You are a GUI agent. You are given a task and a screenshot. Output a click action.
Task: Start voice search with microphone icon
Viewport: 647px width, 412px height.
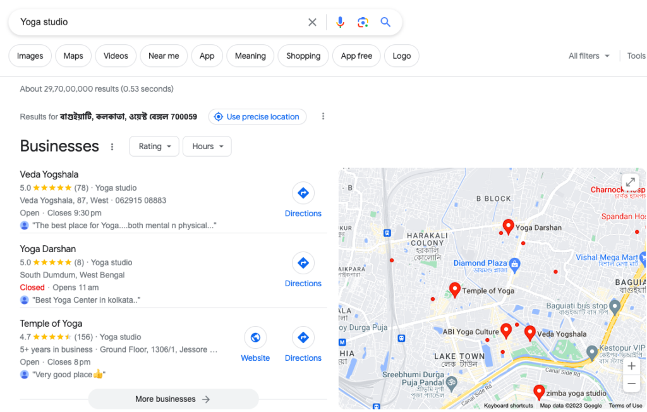pyautogui.click(x=340, y=22)
